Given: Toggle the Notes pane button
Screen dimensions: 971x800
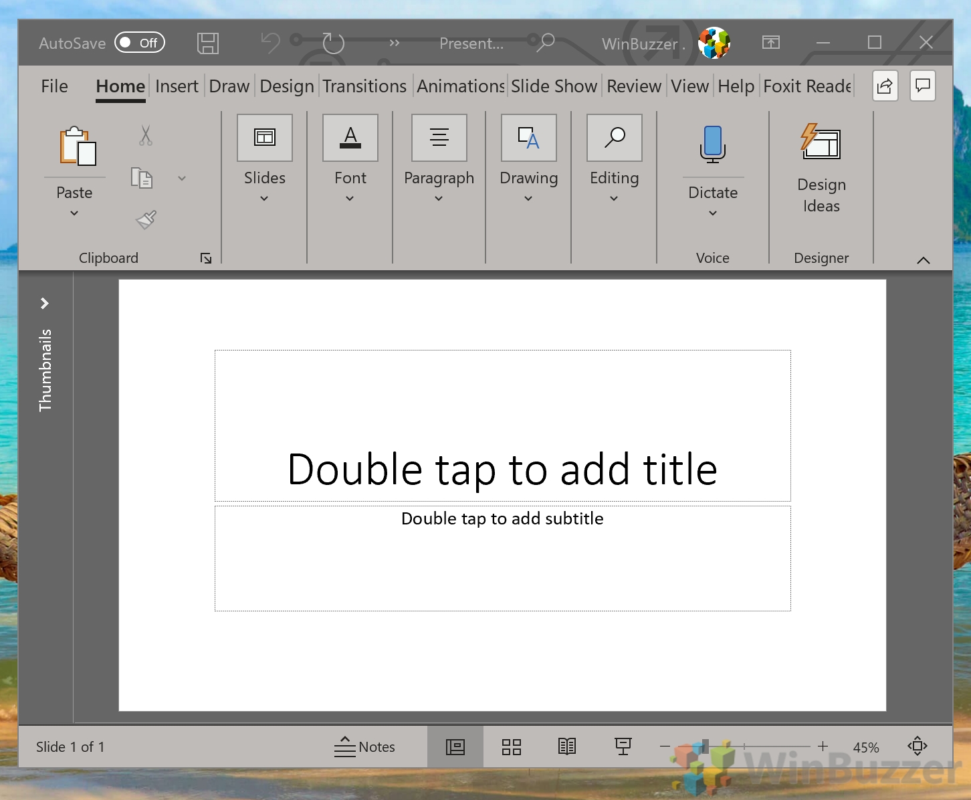Looking at the screenshot, I should click(364, 746).
